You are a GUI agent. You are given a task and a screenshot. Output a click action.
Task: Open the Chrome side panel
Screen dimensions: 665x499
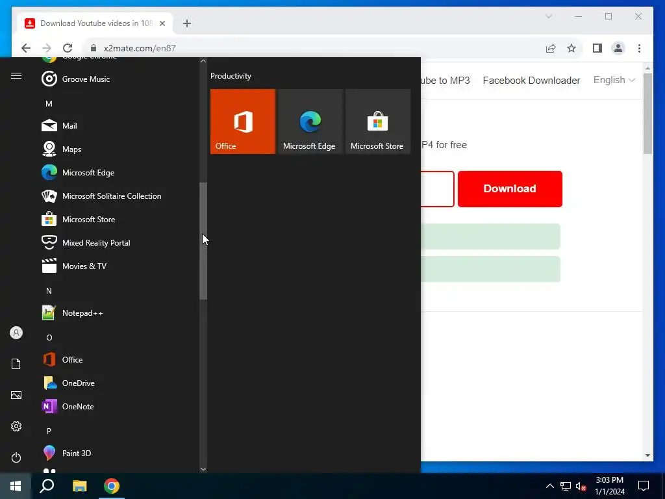(597, 48)
